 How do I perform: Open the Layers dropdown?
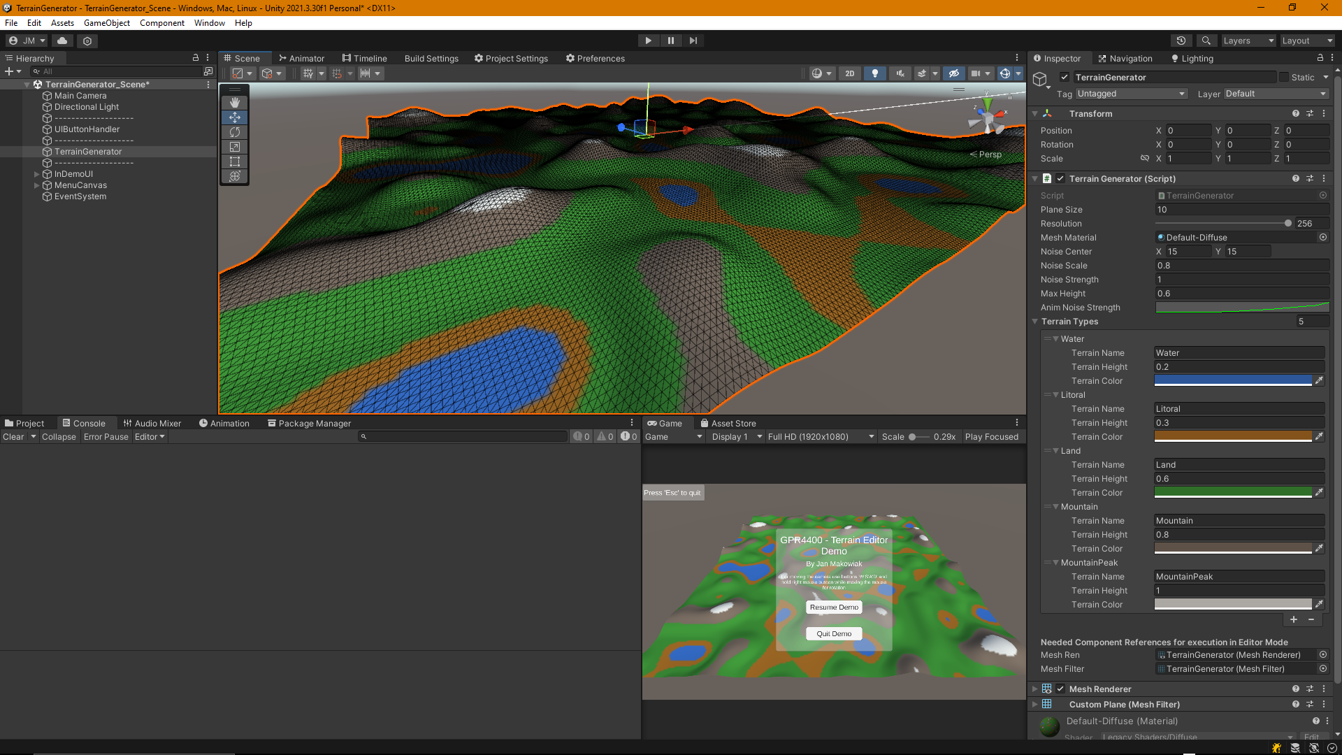pyautogui.click(x=1248, y=41)
